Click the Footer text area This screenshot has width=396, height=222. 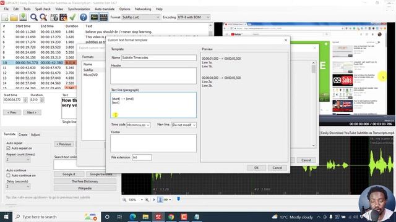153,143
